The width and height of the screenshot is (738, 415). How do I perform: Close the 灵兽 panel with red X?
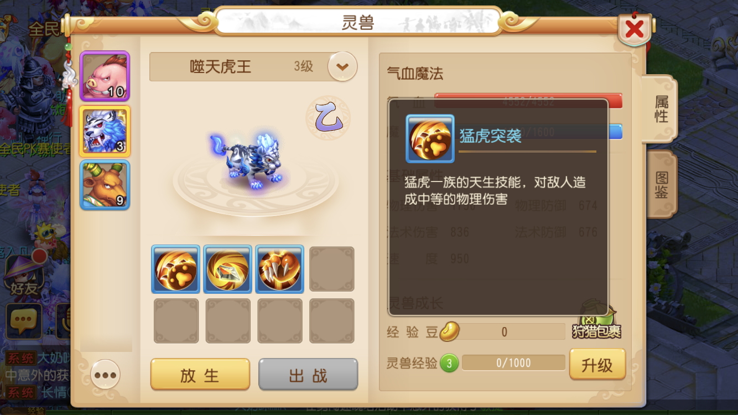(x=634, y=29)
